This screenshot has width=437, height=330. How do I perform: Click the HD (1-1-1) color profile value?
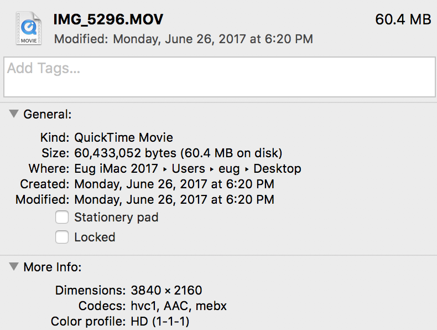pyautogui.click(x=160, y=321)
